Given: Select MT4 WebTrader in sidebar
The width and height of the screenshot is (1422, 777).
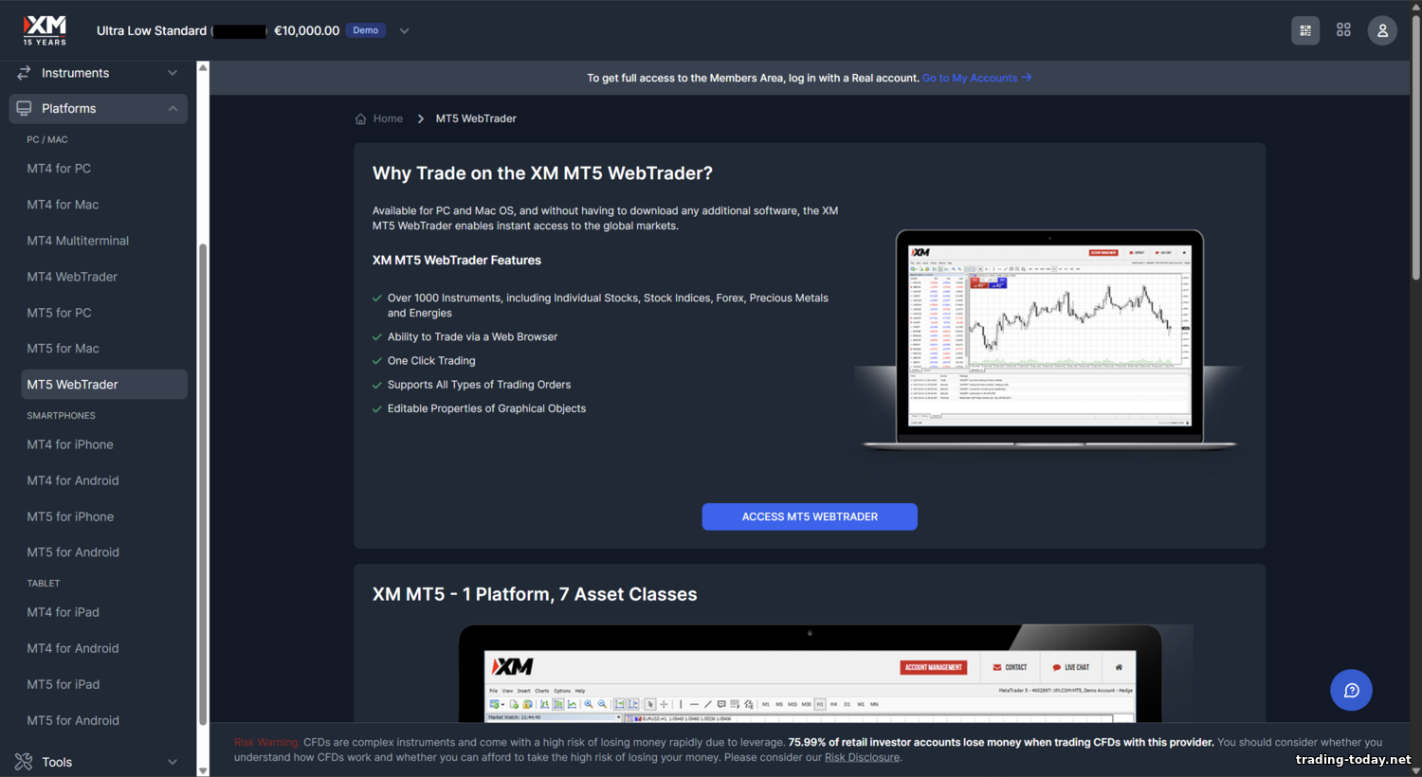Looking at the screenshot, I should coord(72,277).
